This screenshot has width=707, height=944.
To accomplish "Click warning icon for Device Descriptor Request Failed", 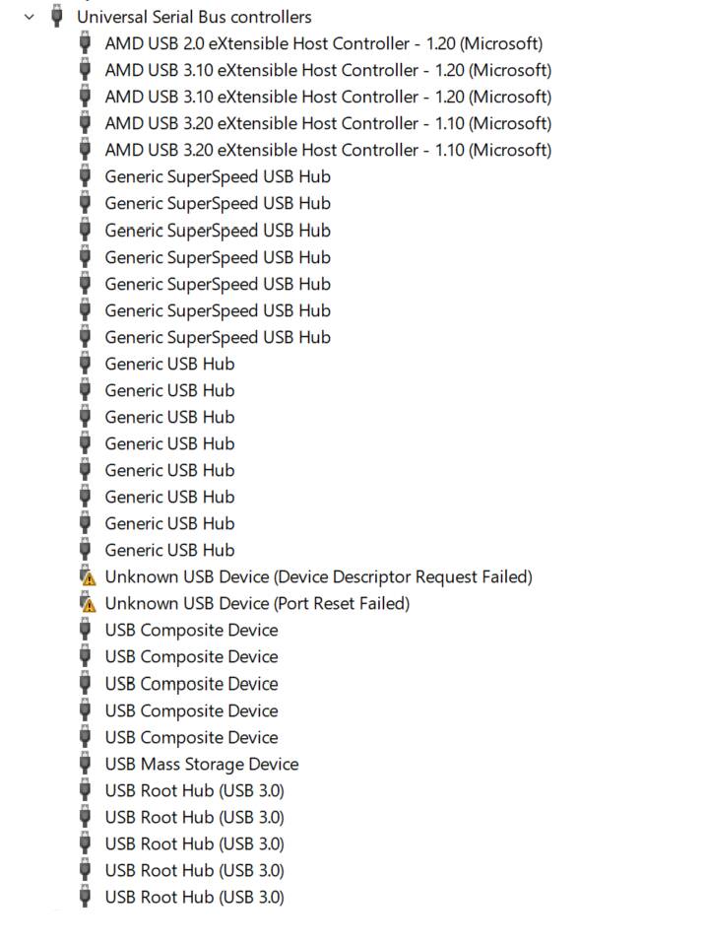I will pos(89,577).
